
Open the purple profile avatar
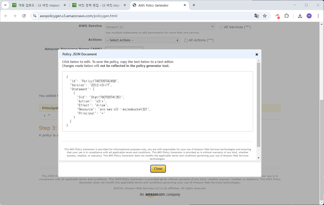[309, 16]
